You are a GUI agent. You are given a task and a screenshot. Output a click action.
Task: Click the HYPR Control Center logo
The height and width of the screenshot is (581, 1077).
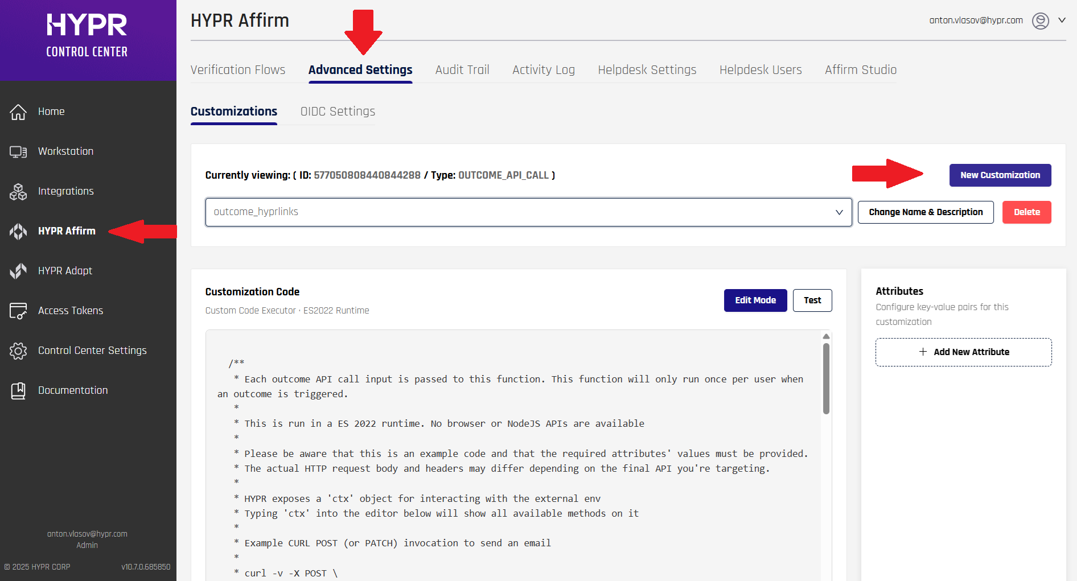click(87, 35)
